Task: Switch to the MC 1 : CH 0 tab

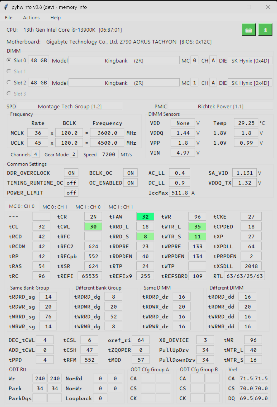Action: [x=88, y=207]
